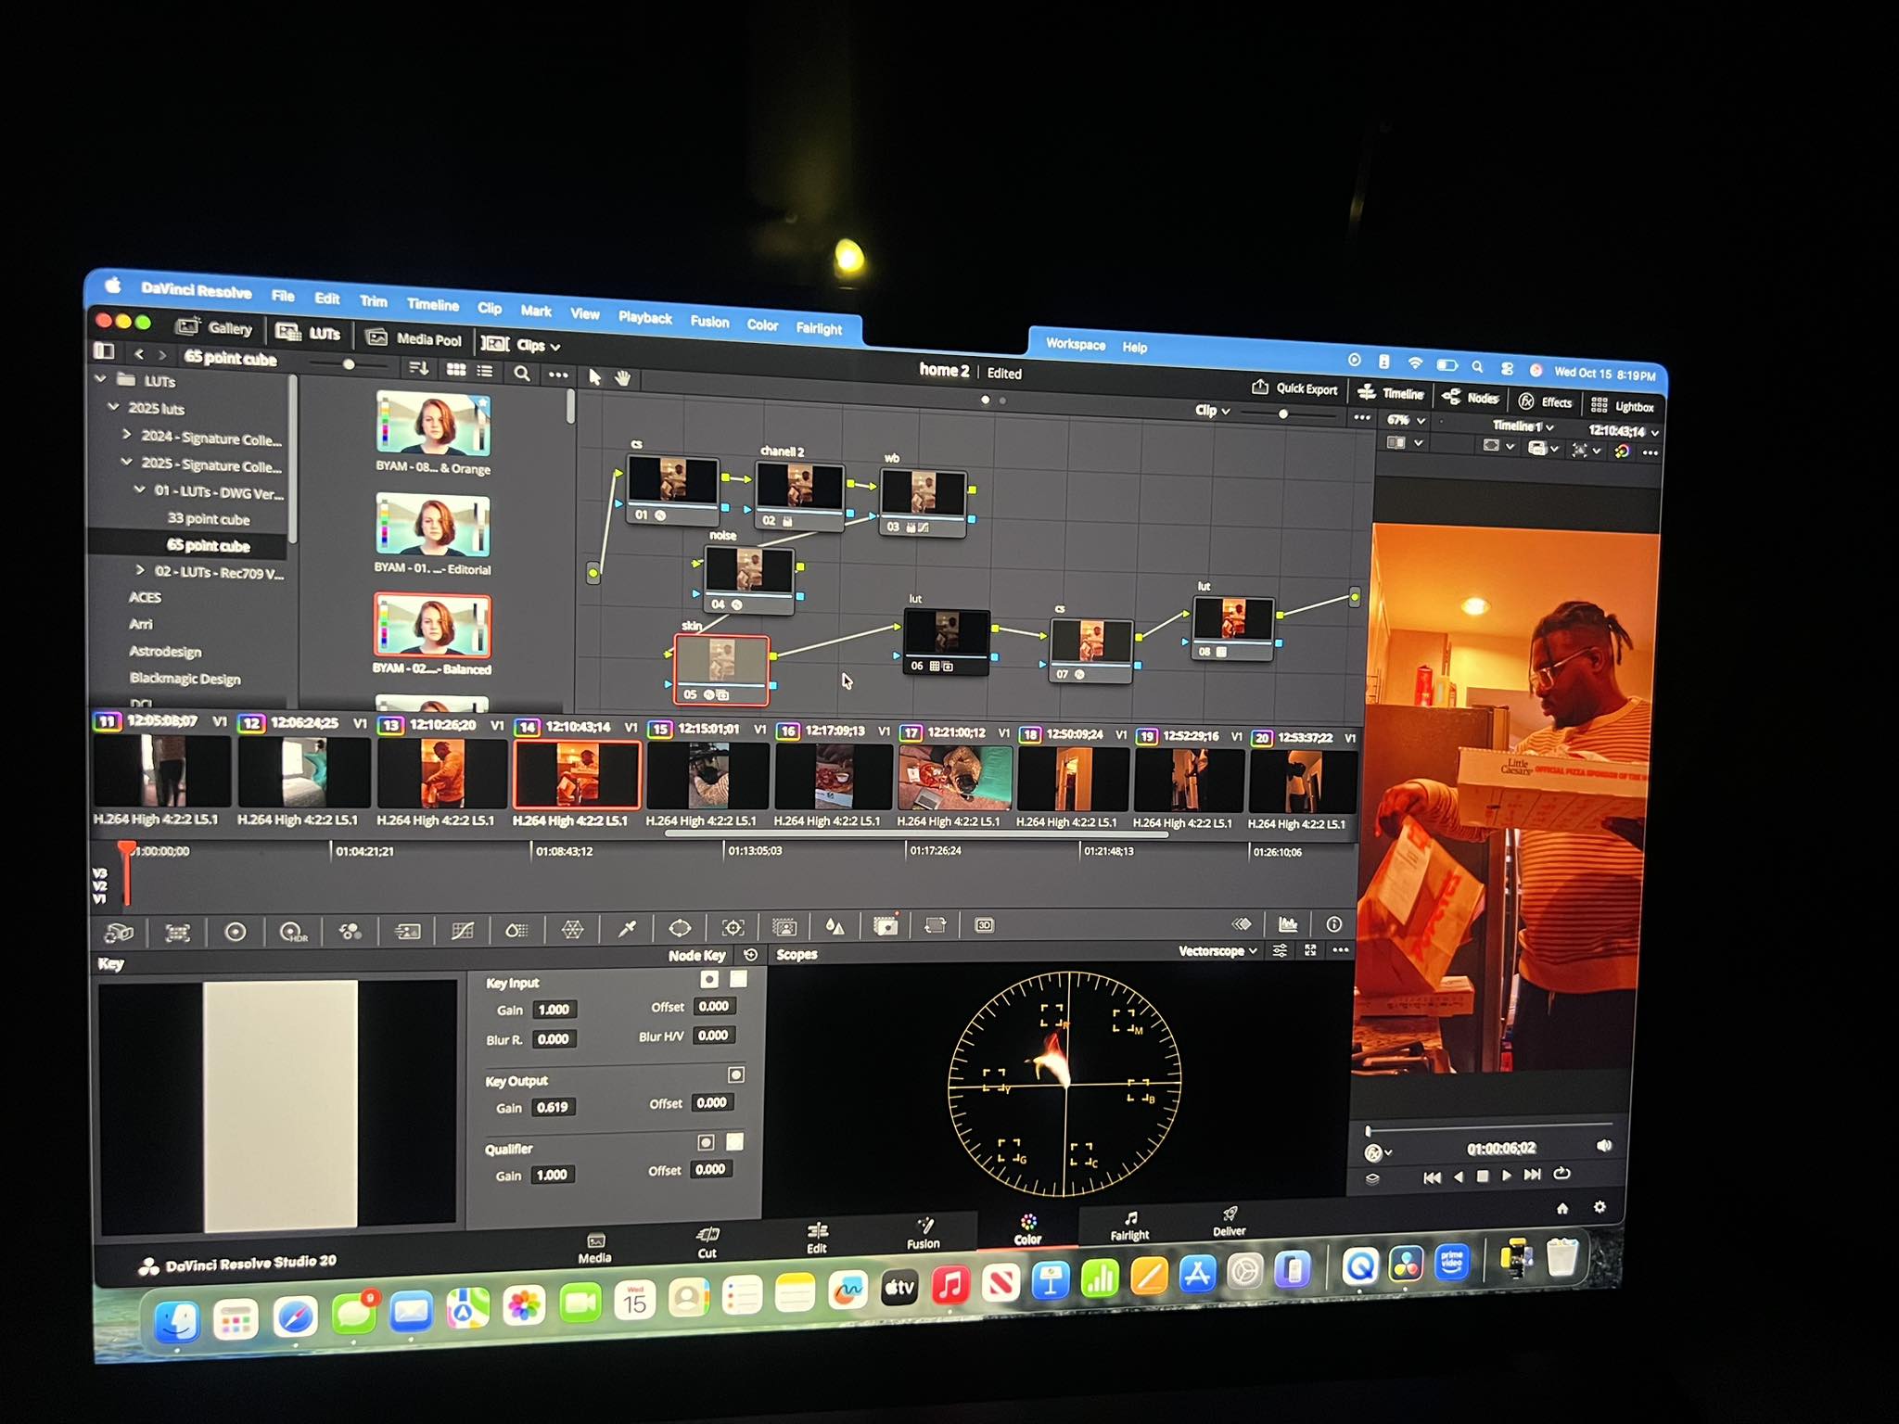Open the Sizing palette
Viewport: 1899px width, 1424px height.
point(935,924)
